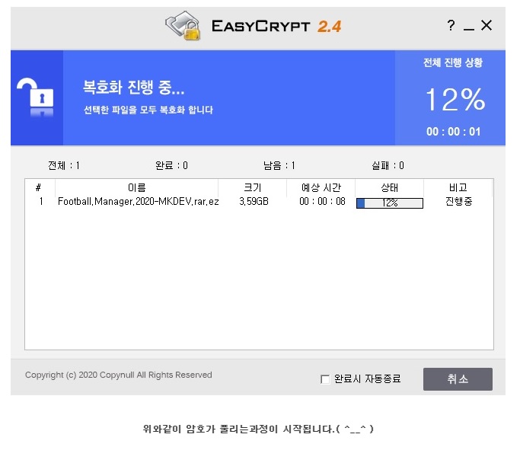
Task: Click the 실패 : 0 counter
Action: 388,165
